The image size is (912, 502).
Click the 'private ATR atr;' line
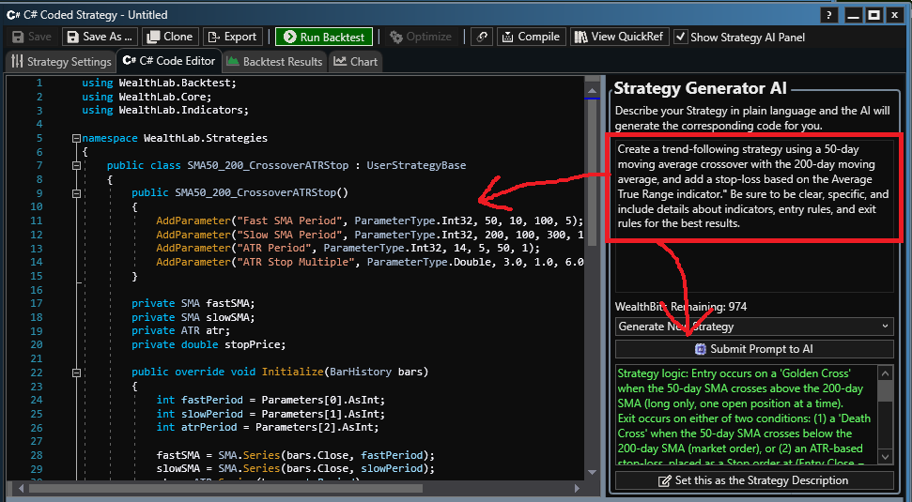[181, 330]
